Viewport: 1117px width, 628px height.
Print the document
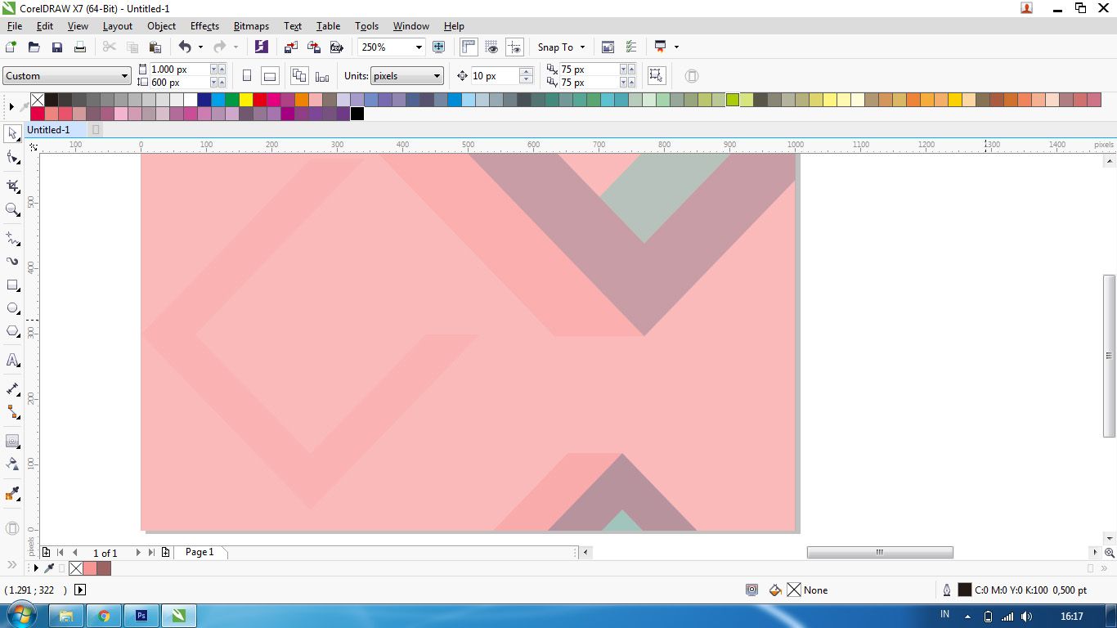coord(80,47)
